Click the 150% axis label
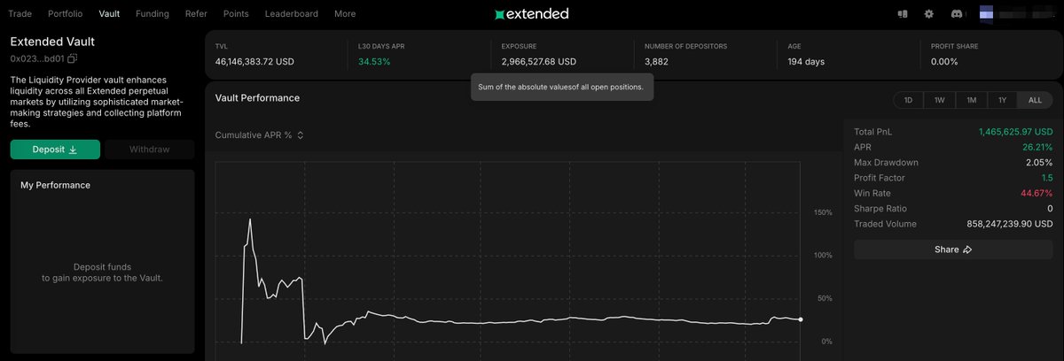Screen dimensions: 1064x361 click(822, 212)
